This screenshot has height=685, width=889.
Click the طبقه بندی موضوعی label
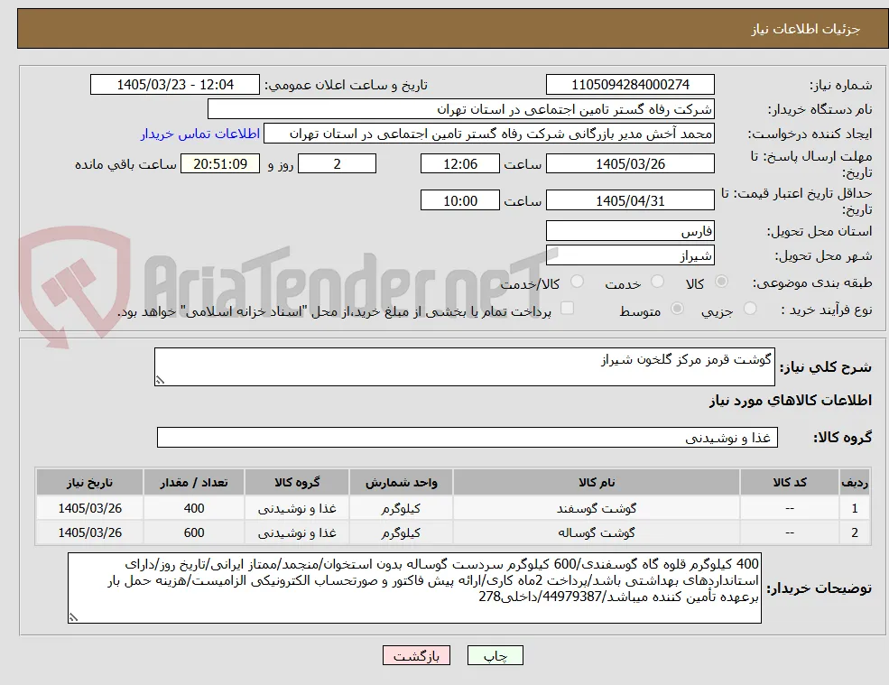(x=812, y=282)
